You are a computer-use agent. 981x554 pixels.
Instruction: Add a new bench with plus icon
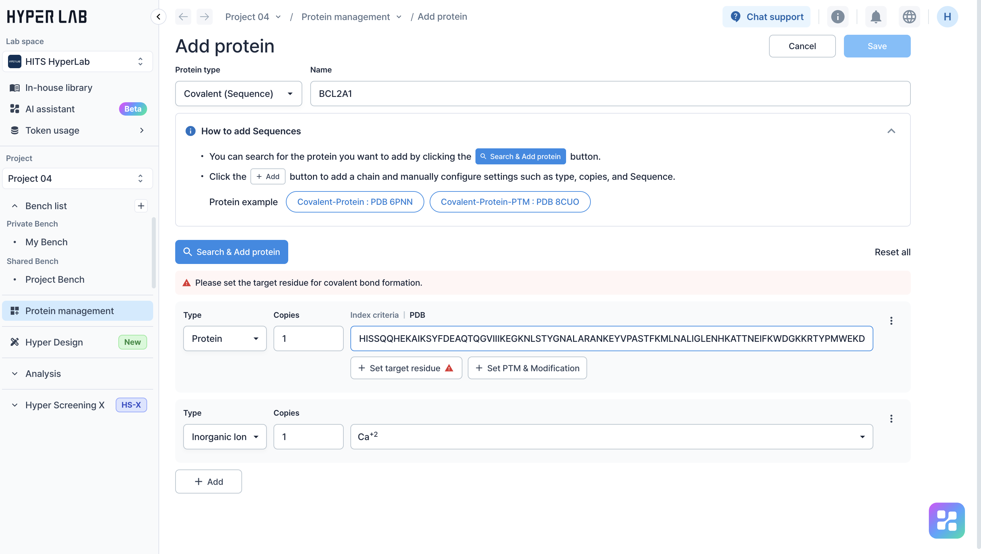(x=141, y=206)
